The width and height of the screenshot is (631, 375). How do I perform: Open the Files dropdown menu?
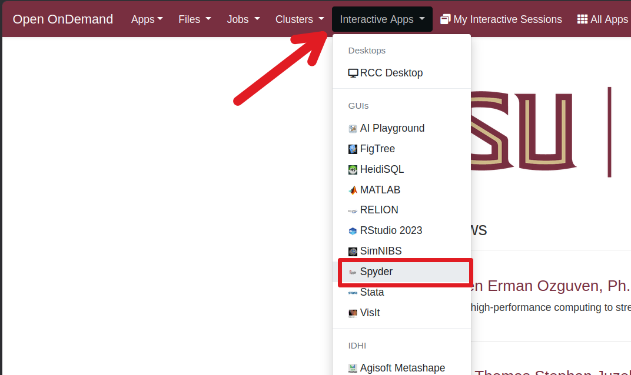(195, 19)
